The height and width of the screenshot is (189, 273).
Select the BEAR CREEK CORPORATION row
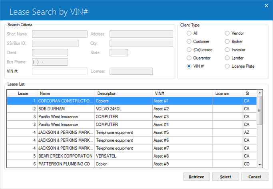[x=132, y=156]
